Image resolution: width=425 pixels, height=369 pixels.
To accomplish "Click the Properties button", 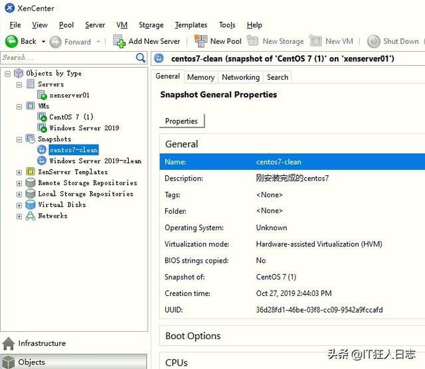I will point(181,121).
